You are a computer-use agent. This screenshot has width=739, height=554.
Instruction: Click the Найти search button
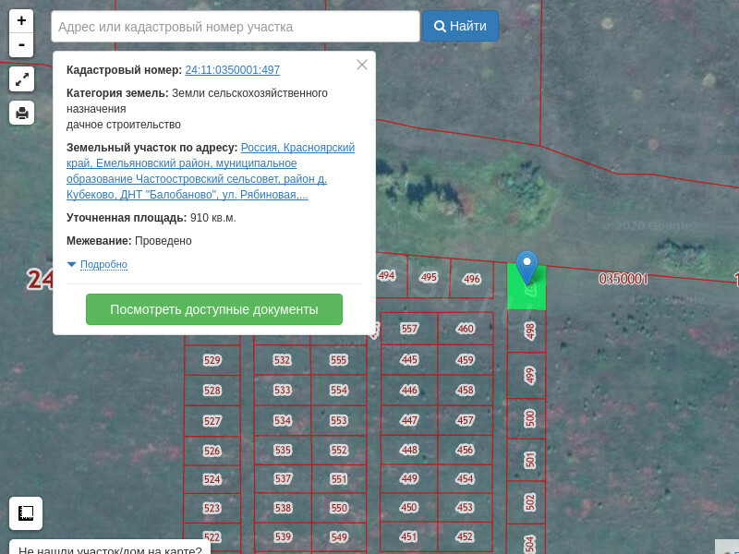tap(460, 26)
